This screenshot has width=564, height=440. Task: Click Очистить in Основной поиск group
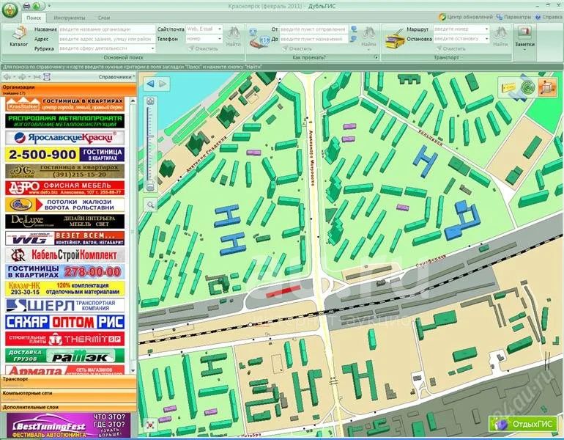click(203, 48)
